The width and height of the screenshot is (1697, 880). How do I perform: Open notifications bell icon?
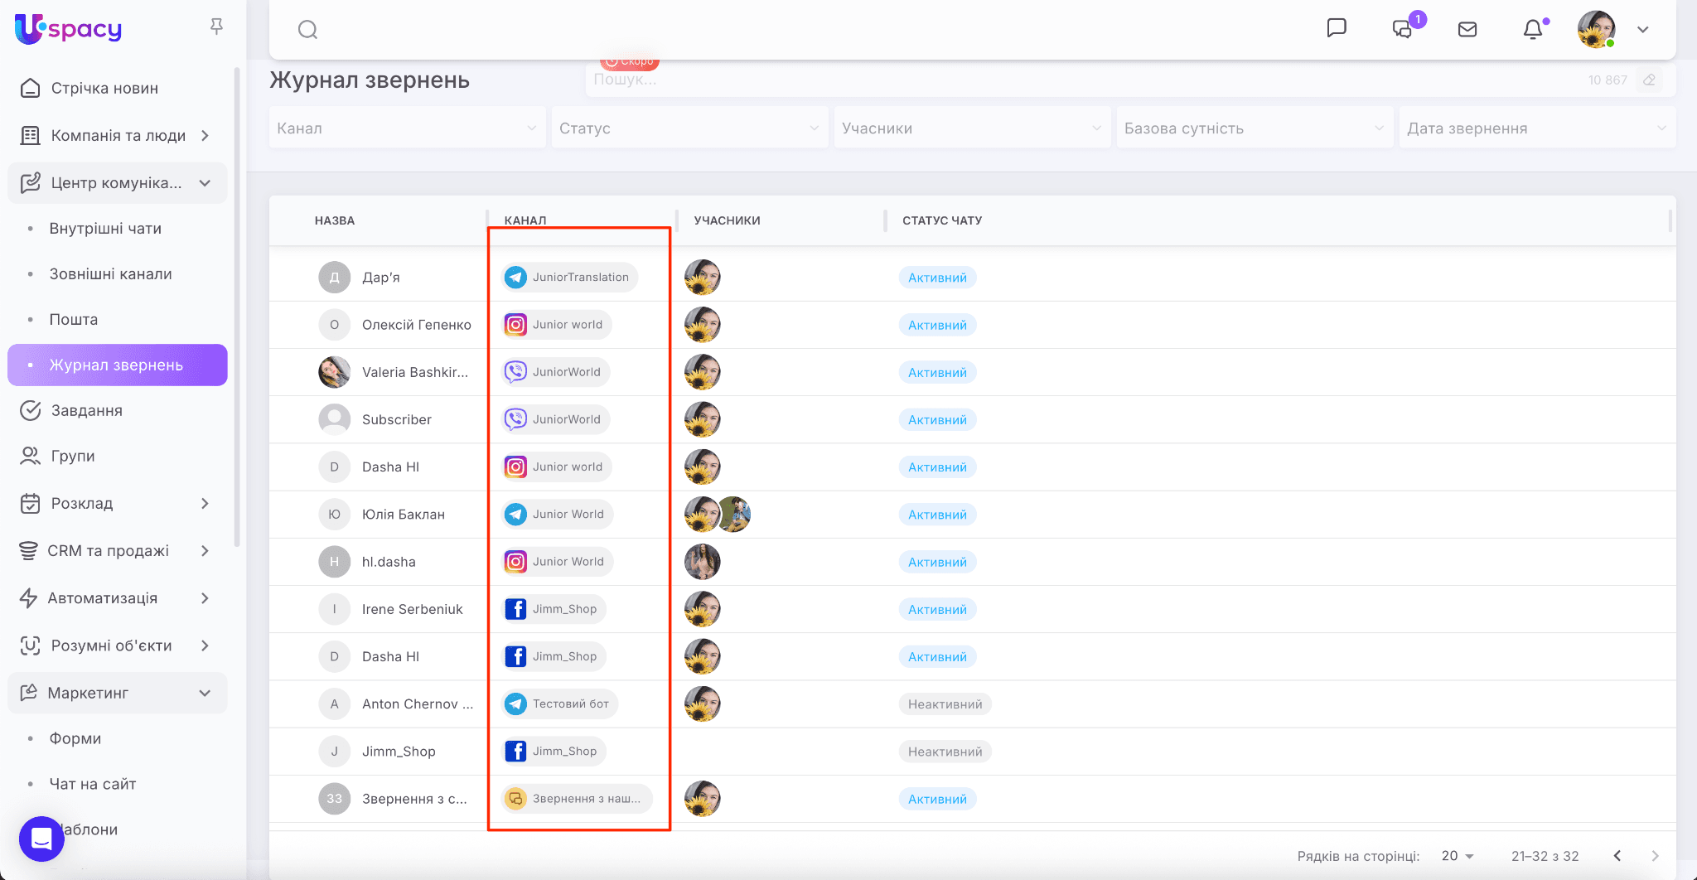[x=1532, y=29]
